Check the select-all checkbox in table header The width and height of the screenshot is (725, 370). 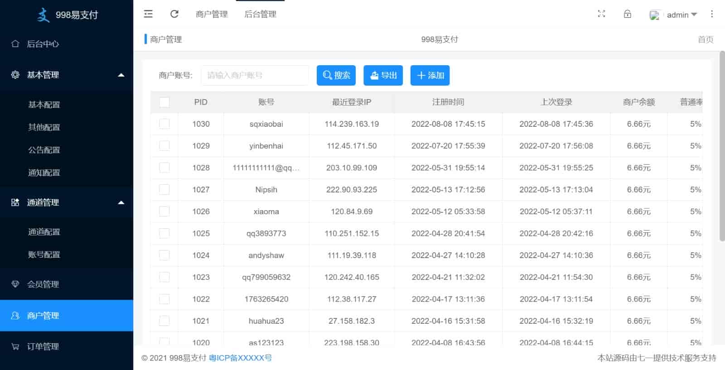164,102
